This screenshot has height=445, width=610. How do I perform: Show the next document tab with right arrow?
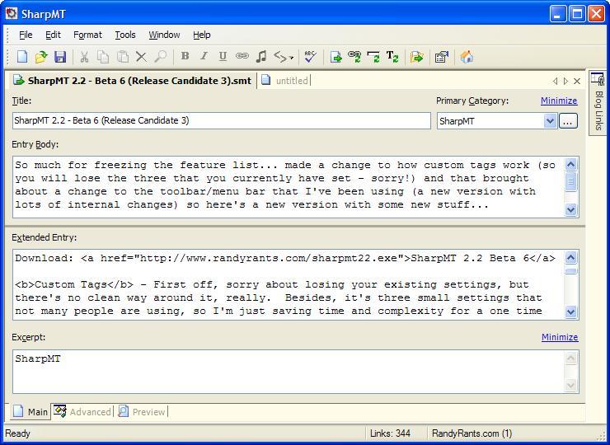pos(565,81)
